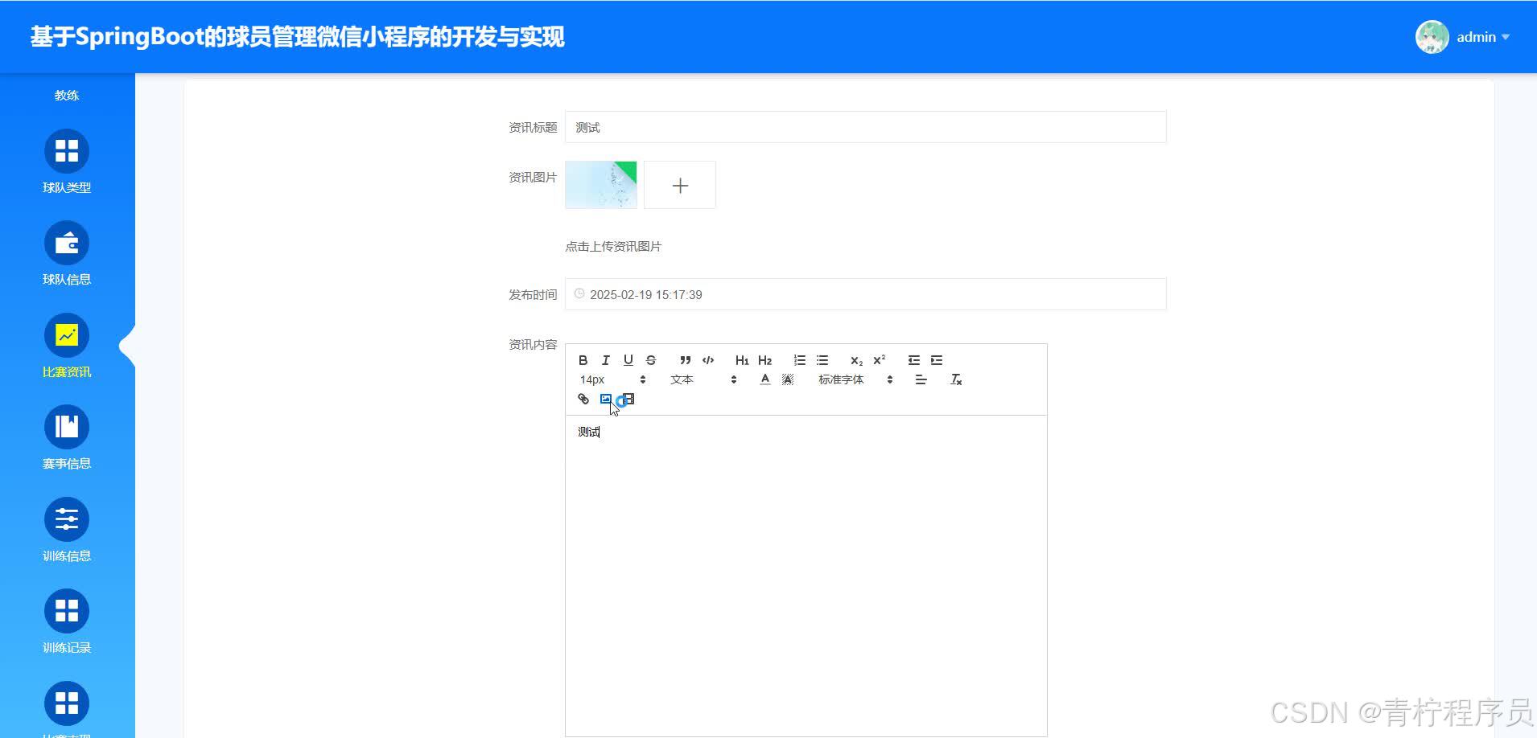Apply ordered list formatting
Image resolution: width=1537 pixels, height=738 pixels.
[x=799, y=360]
